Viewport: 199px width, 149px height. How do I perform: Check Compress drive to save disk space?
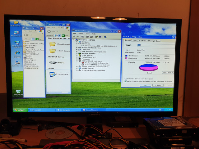coord(126,79)
